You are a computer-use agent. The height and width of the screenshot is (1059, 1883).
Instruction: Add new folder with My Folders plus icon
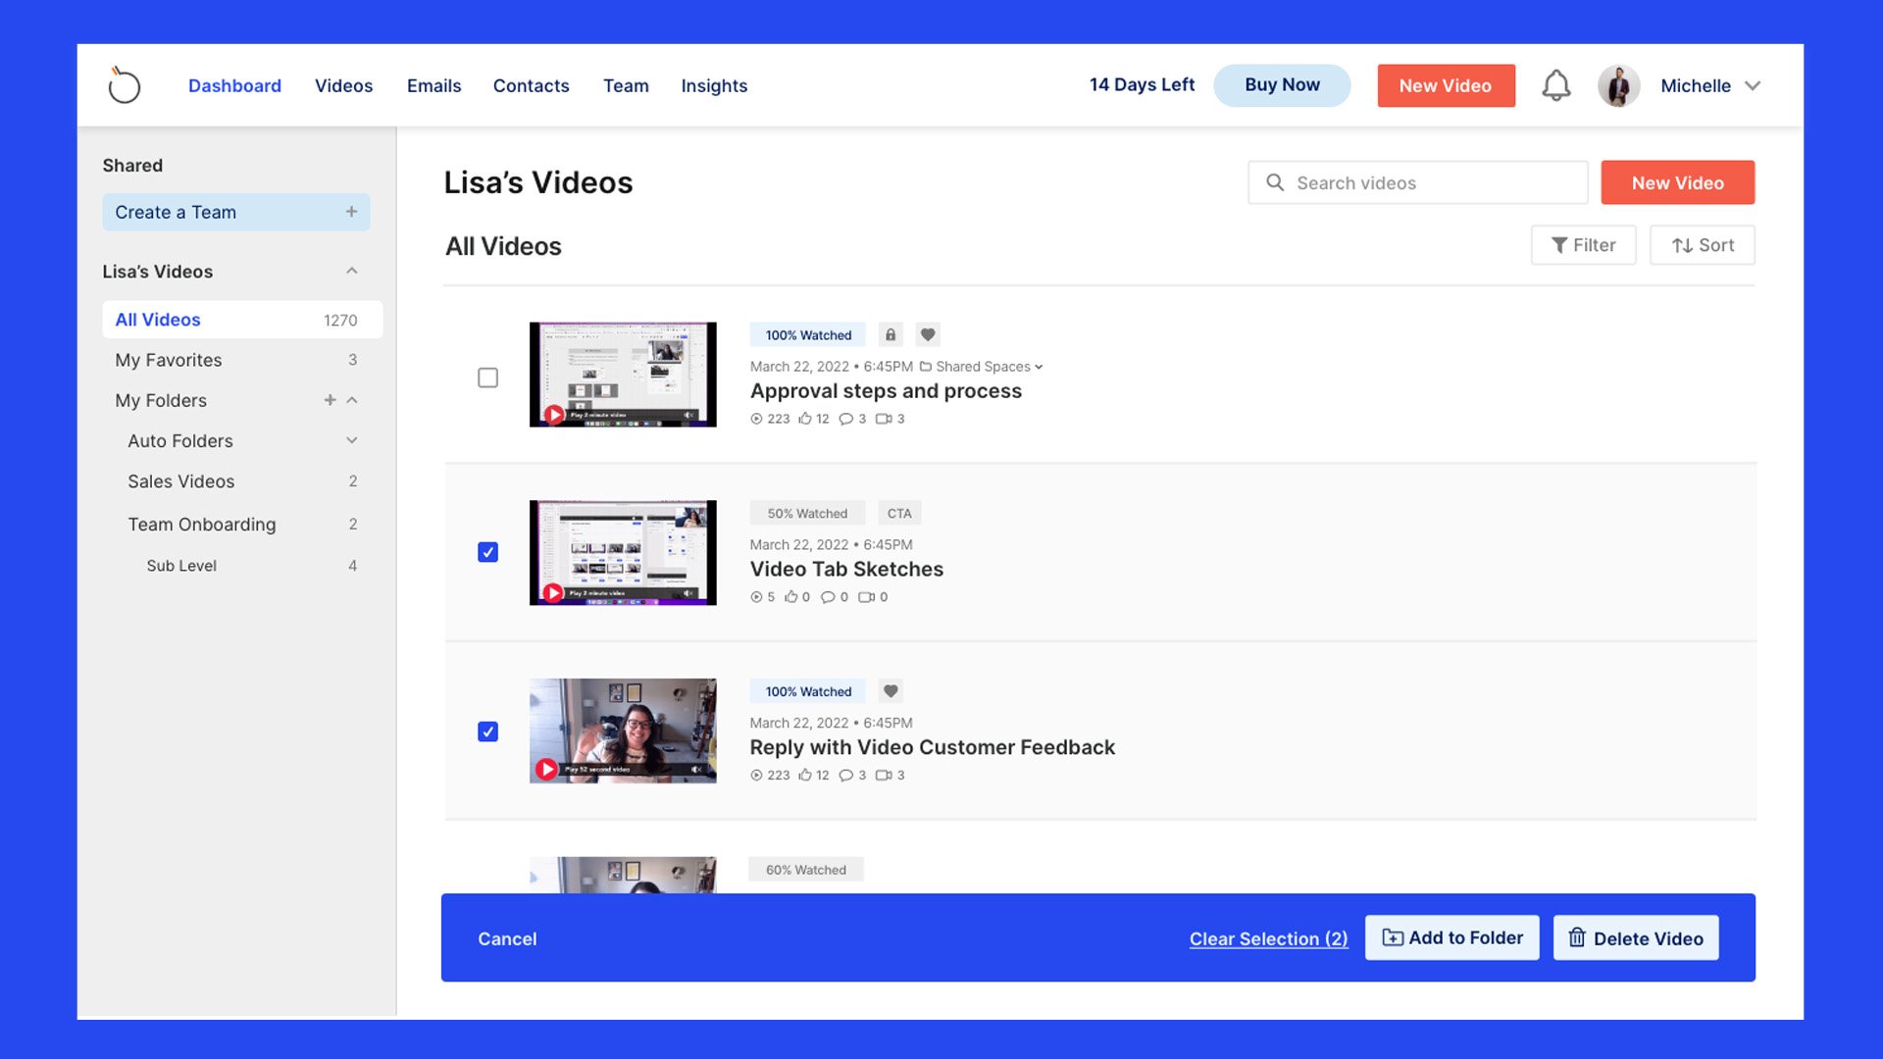(x=330, y=400)
